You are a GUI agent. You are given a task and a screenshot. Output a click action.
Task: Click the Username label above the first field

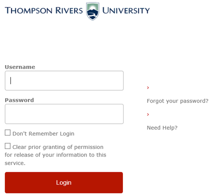[20, 67]
